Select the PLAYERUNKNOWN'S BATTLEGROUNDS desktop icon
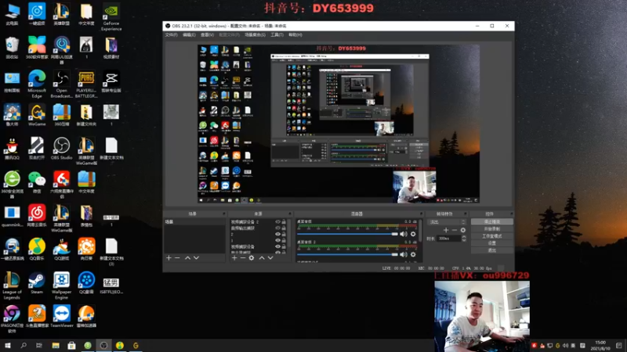627x352 pixels. coord(86,84)
